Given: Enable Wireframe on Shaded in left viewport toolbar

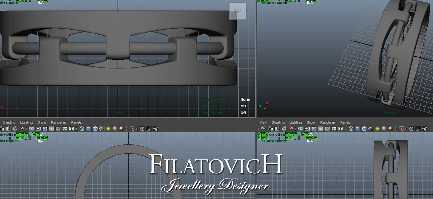Looking at the screenshot, I should pyautogui.click(x=95, y=129).
